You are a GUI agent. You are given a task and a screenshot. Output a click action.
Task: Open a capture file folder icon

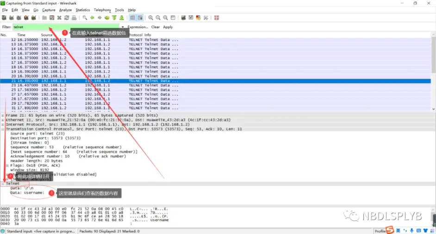coord(44,18)
